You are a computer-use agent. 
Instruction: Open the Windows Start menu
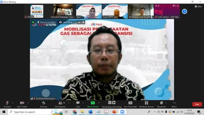pos(4,112)
